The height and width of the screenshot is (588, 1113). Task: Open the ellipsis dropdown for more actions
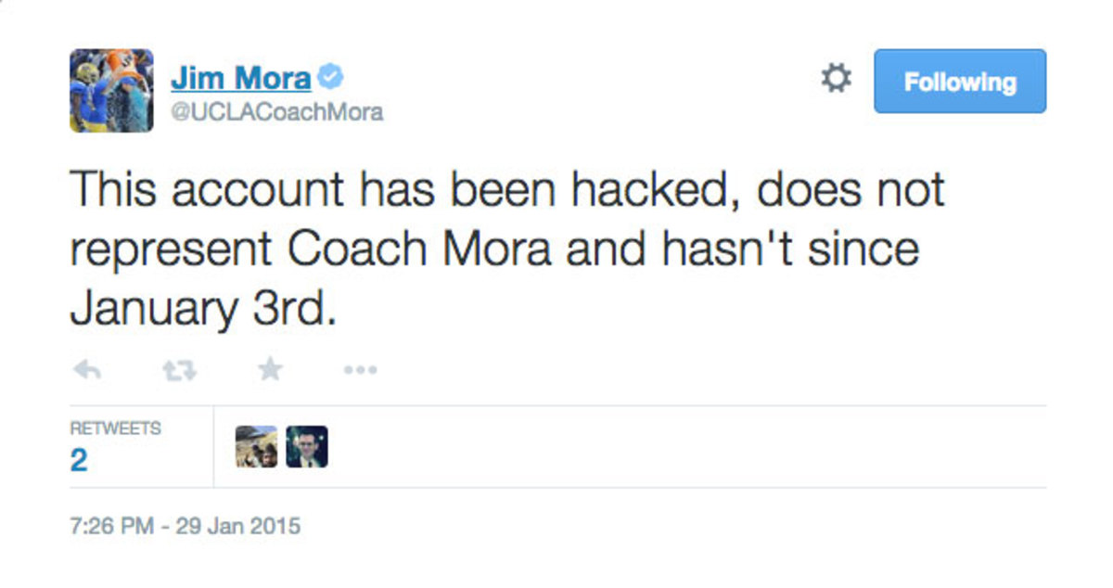tap(360, 368)
